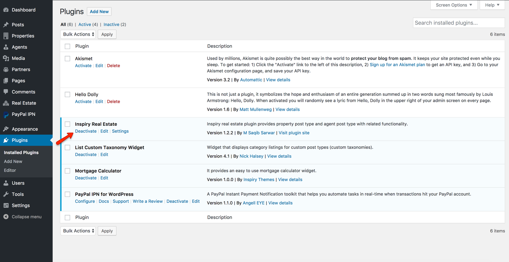This screenshot has height=262, width=509.
Task: Open the Inspiry Themes author link
Action: (x=259, y=180)
